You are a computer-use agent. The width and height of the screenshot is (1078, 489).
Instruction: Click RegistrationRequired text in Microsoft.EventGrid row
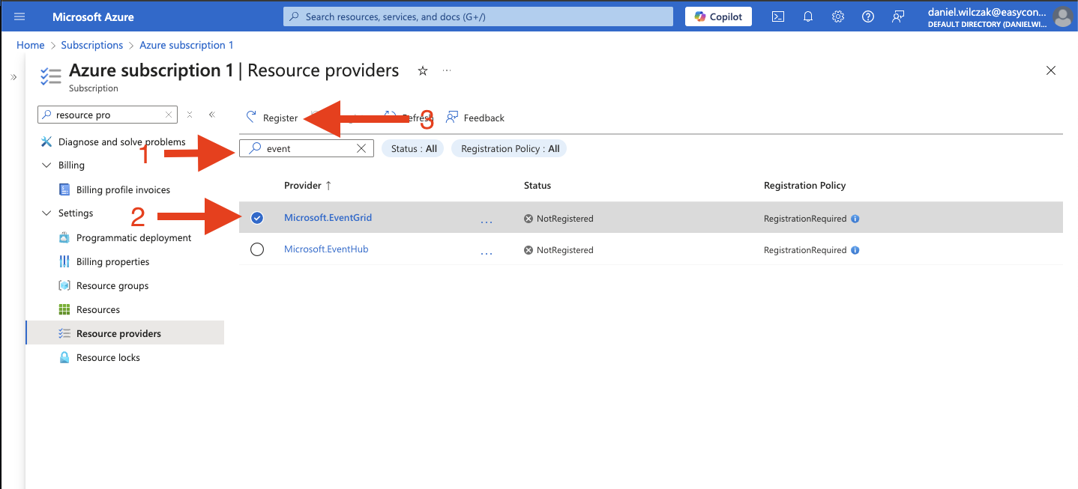pos(805,219)
